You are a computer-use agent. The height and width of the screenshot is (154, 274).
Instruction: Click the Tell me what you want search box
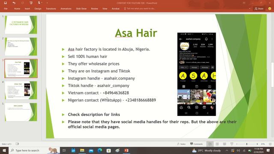[140, 9]
